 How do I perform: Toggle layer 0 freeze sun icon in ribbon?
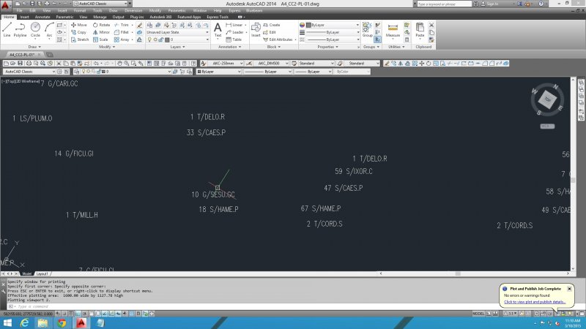point(155,39)
